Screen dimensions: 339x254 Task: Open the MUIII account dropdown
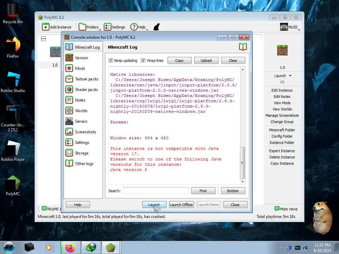pos(290,27)
